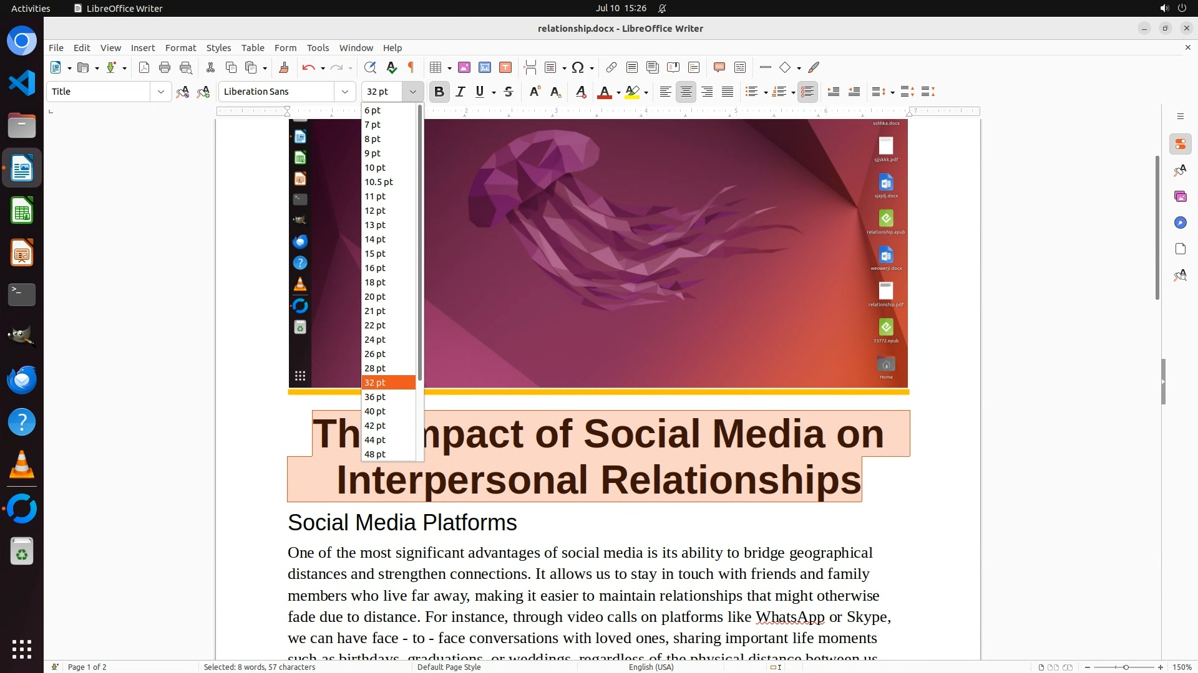
Task: Open the Tools menu
Action: point(318,48)
